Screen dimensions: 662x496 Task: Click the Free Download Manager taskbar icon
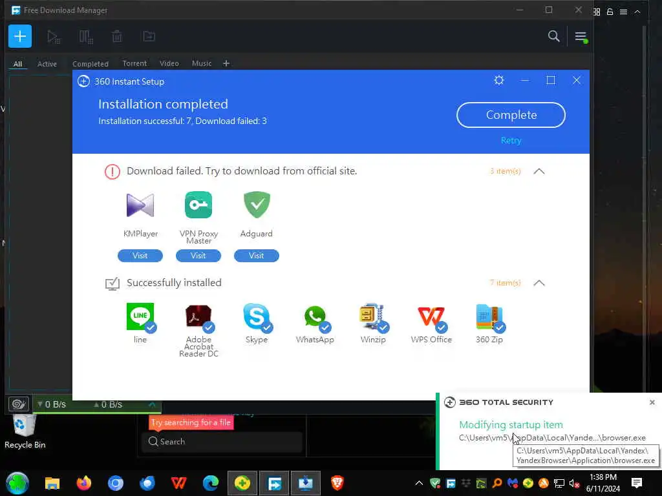[274, 483]
